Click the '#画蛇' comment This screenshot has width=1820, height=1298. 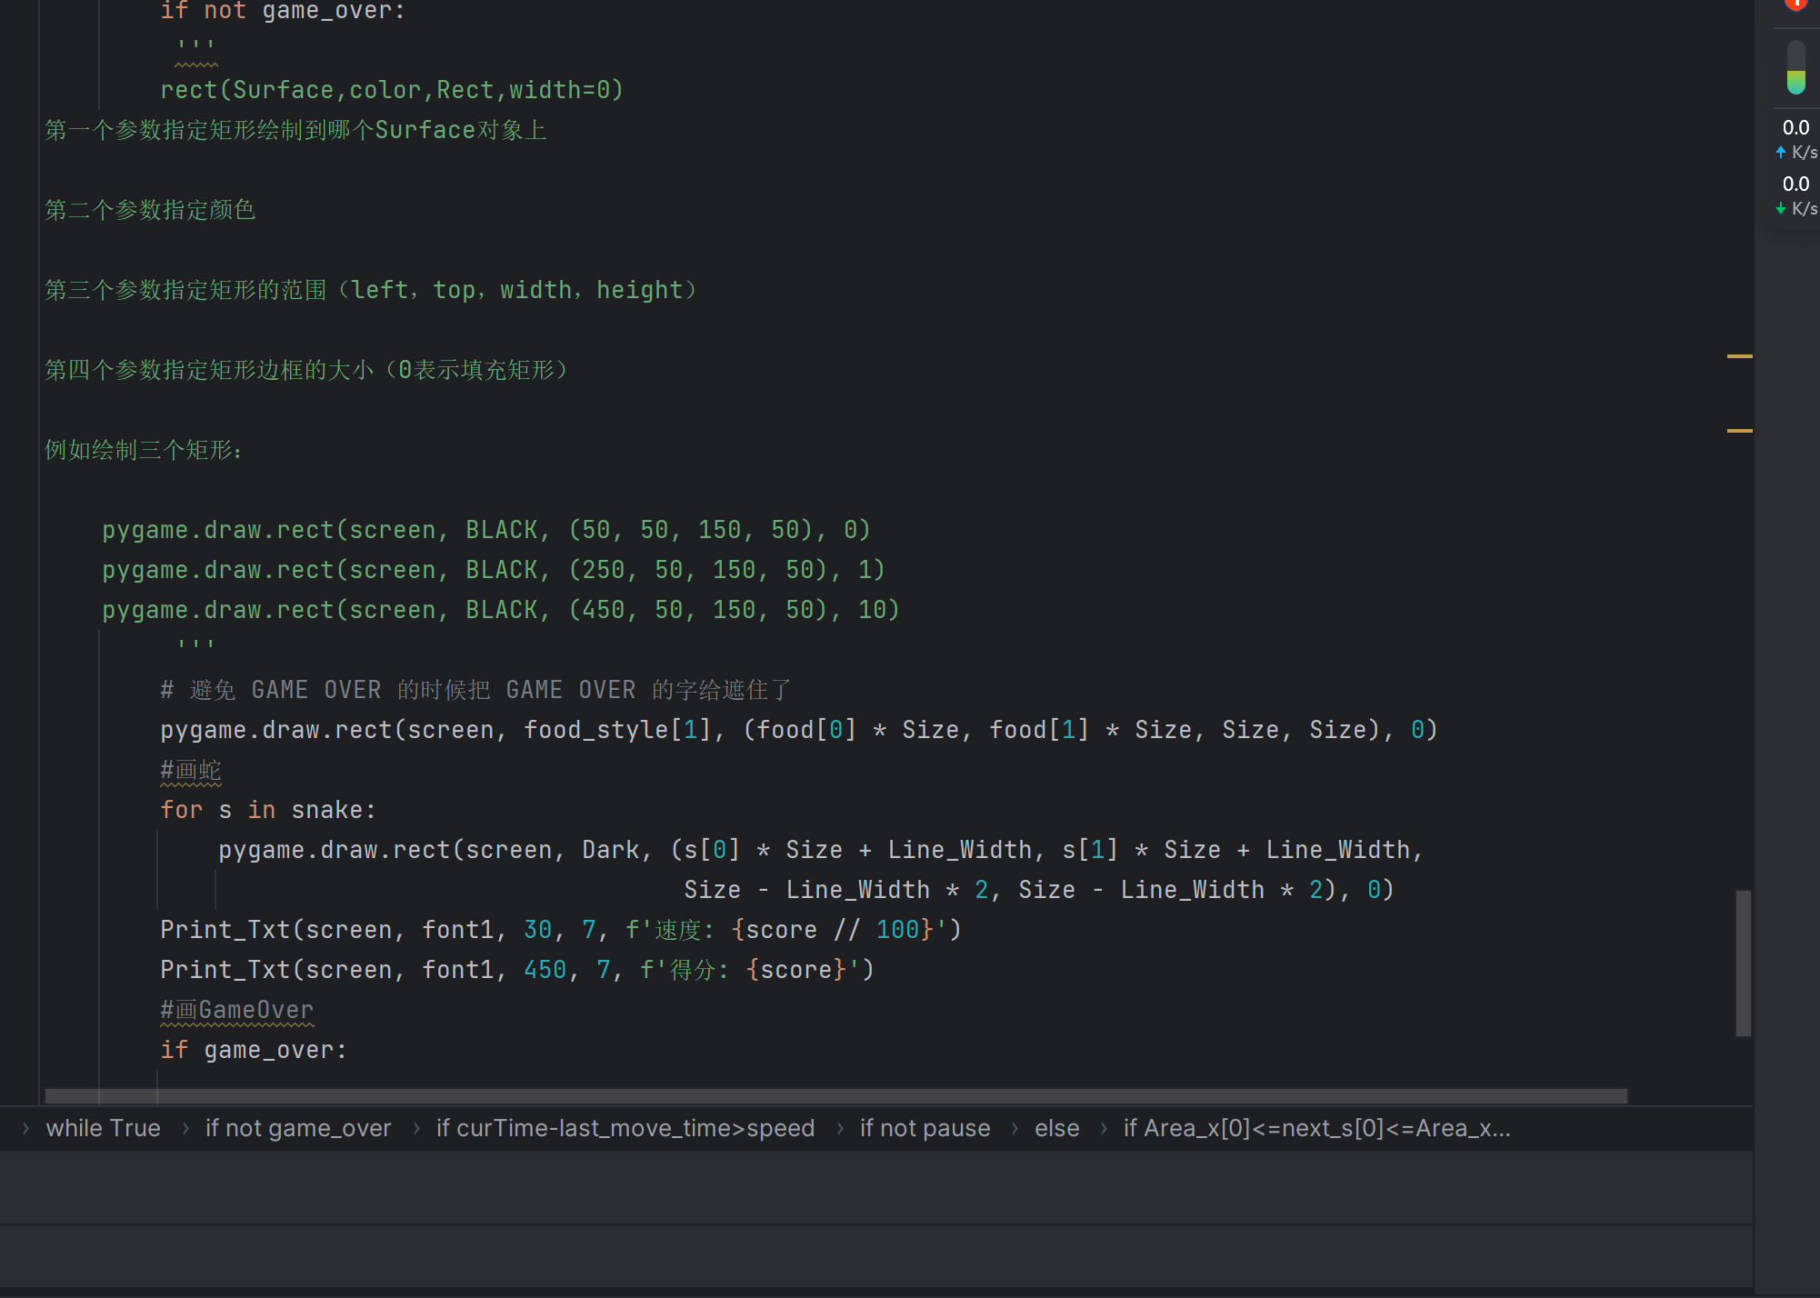[191, 770]
